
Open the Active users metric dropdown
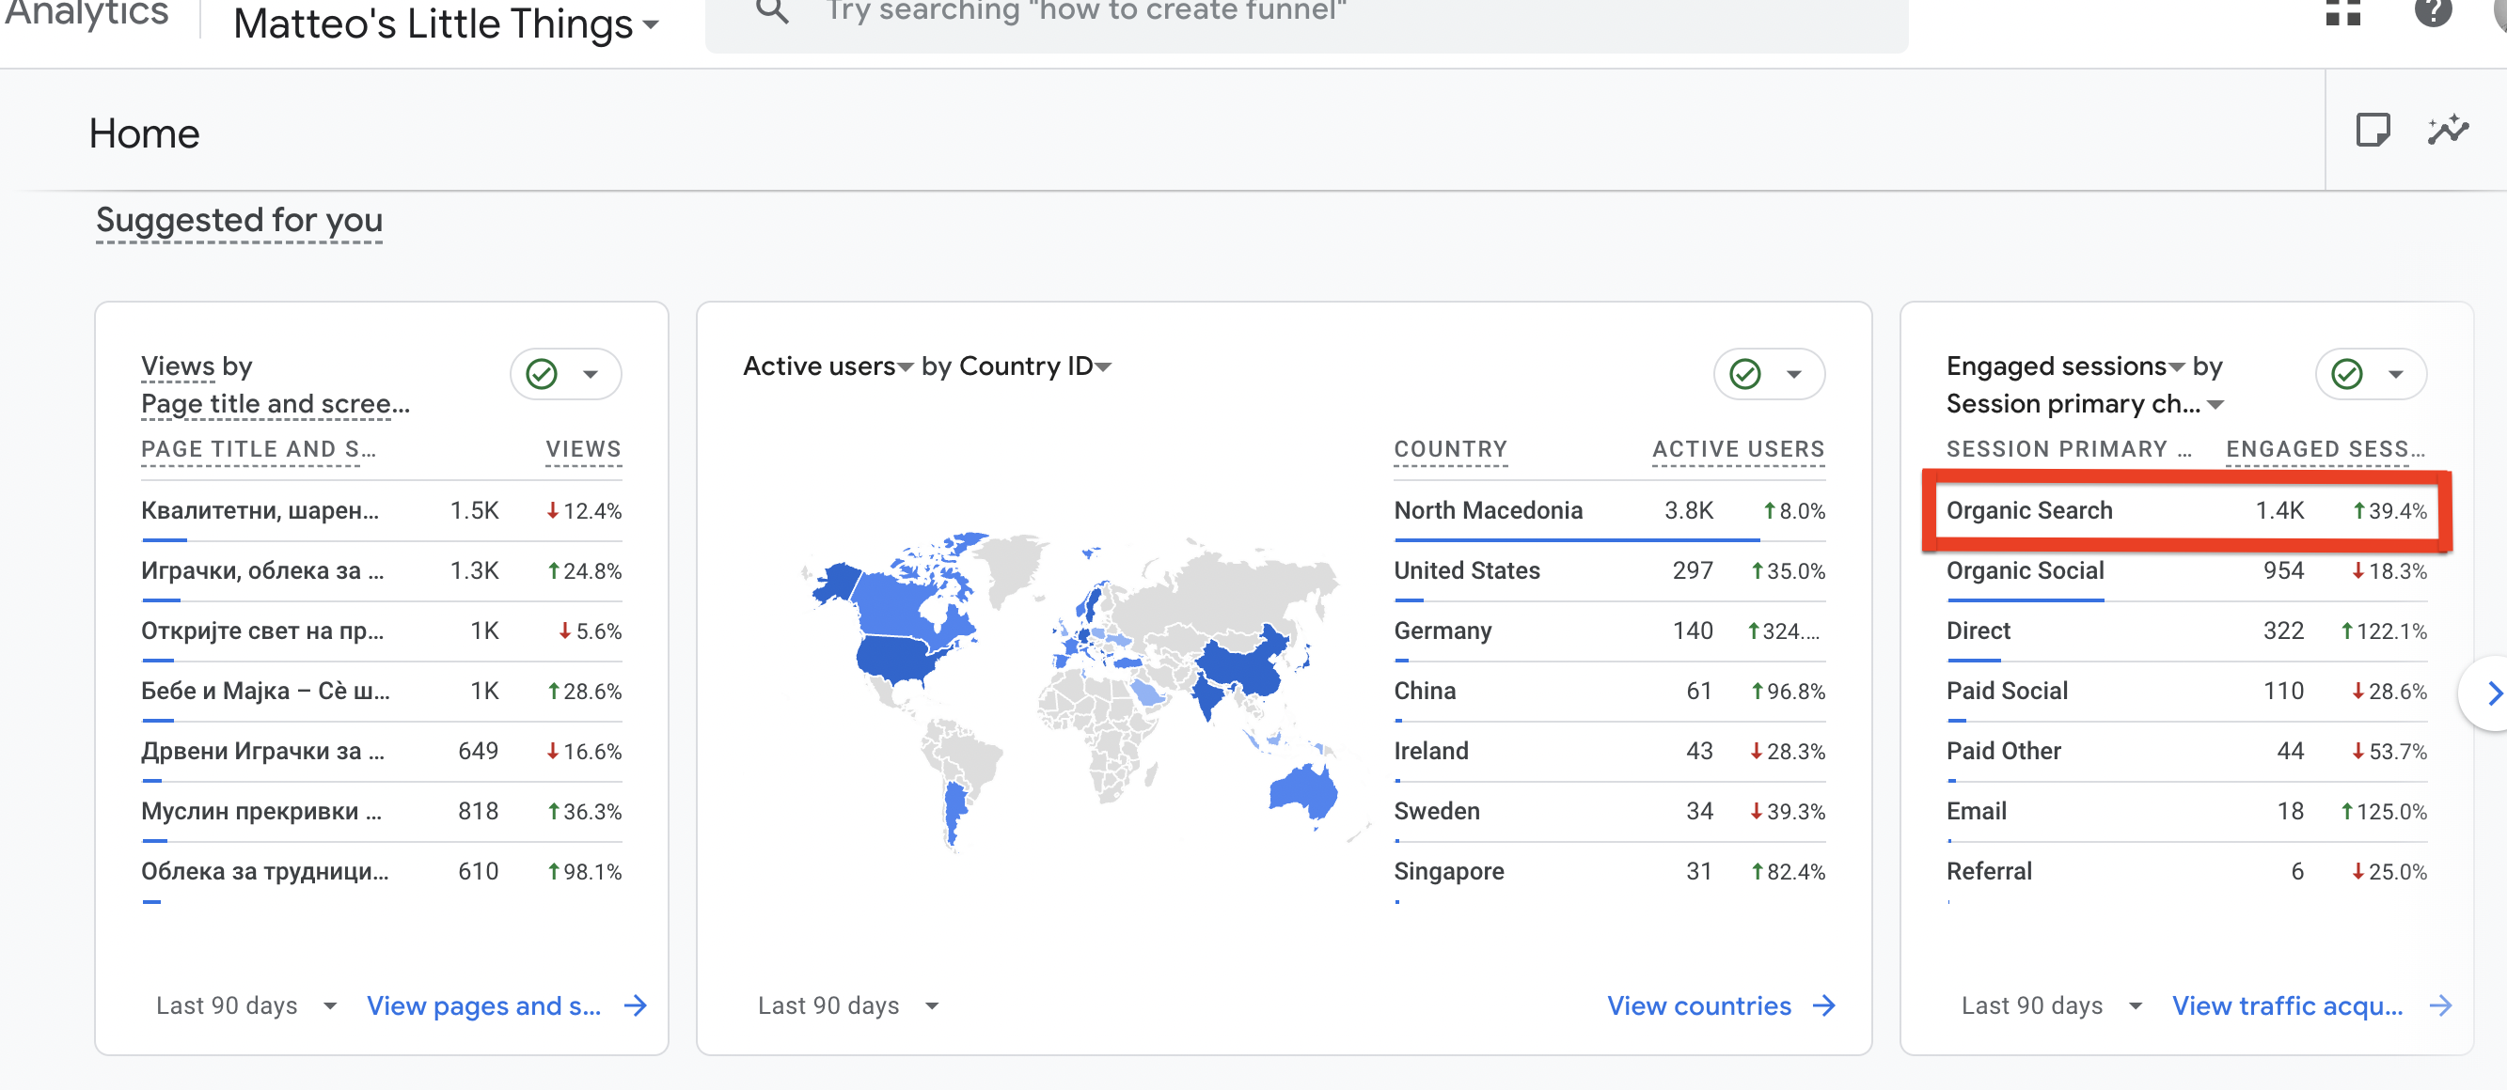pos(905,367)
